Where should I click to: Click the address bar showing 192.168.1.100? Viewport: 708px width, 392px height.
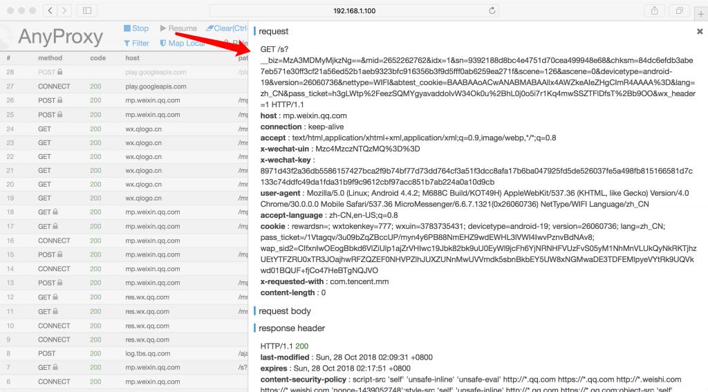(x=354, y=10)
